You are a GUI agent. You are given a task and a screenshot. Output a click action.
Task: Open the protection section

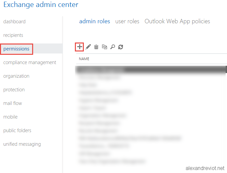[x=14, y=90]
